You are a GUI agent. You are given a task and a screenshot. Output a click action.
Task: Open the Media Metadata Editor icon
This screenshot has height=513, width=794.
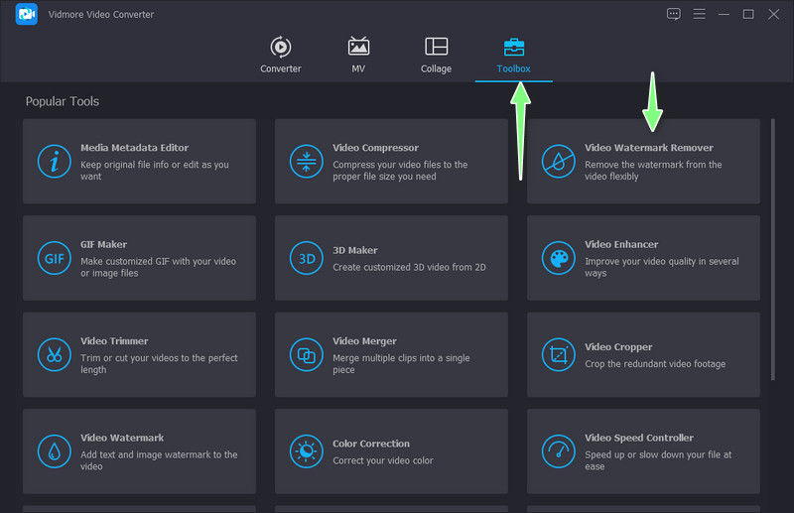click(55, 161)
